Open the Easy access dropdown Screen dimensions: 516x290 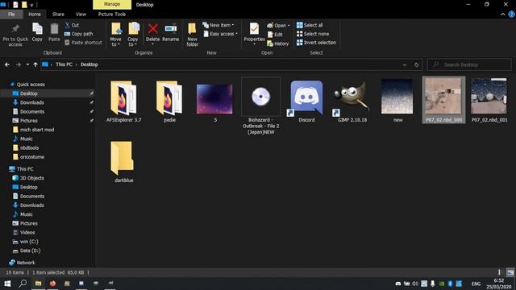tap(220, 34)
